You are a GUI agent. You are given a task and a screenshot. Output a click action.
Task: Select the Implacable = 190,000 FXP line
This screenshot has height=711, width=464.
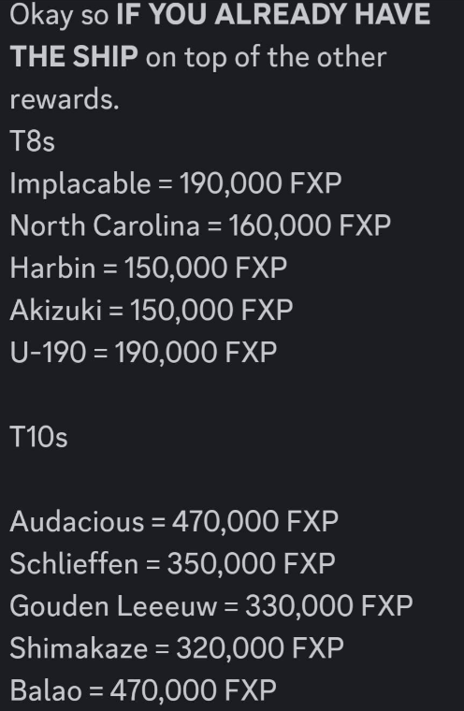tap(176, 183)
